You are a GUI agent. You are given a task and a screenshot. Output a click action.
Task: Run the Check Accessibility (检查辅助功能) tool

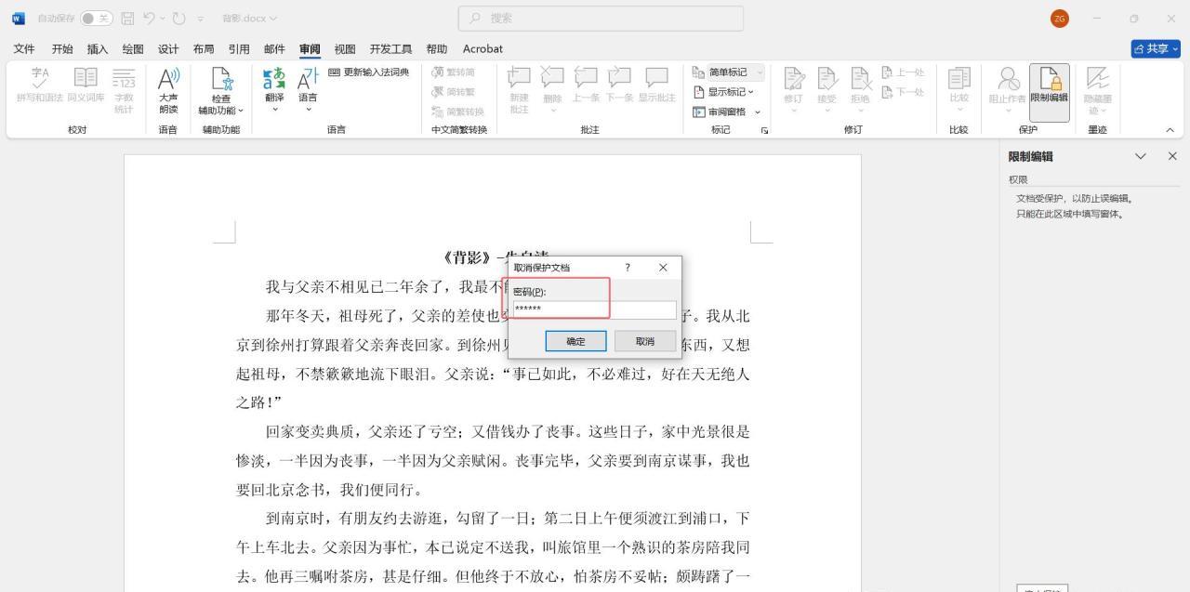[x=220, y=90]
